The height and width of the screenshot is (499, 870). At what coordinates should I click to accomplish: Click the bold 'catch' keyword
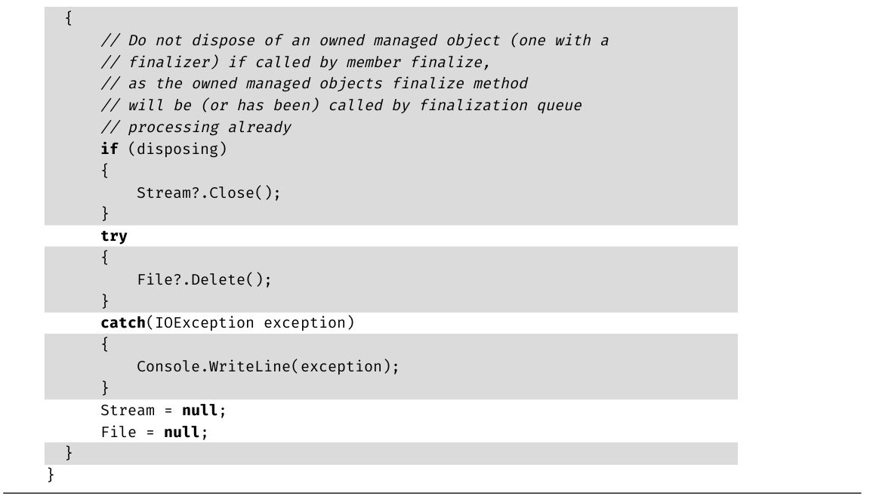pos(123,323)
